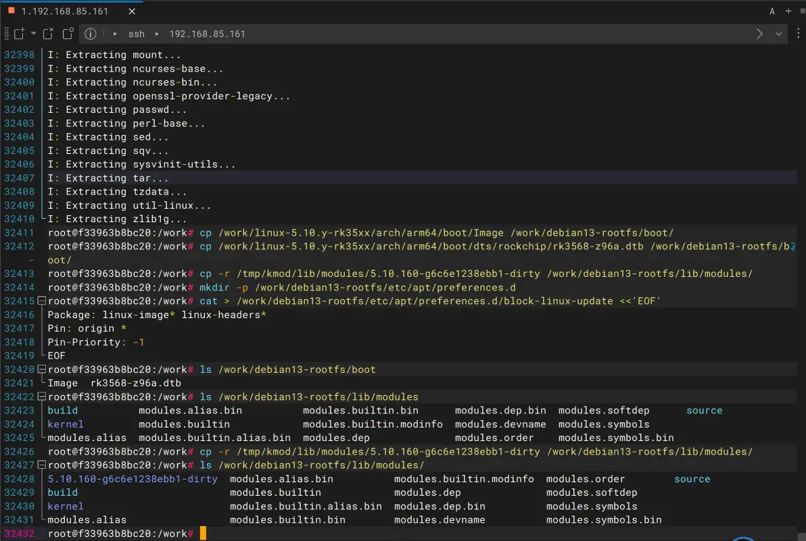
Task: Click the line 'I: Extracting util-linux...'
Action: tap(129, 205)
